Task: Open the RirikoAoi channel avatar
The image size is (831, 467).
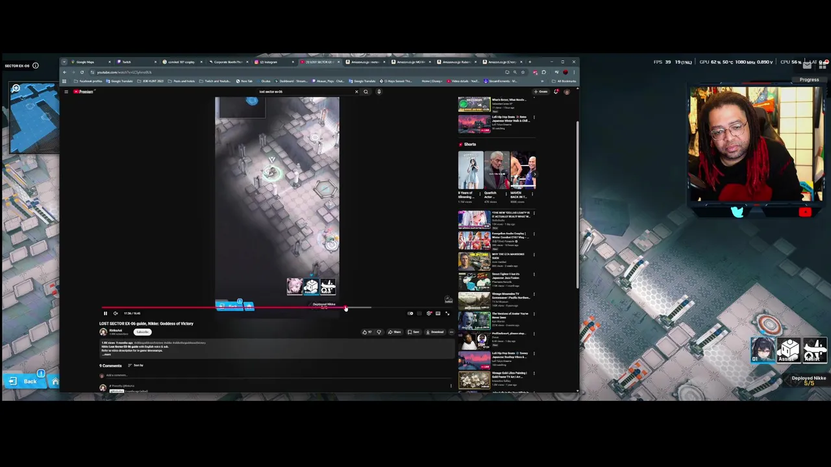Action: pos(103,332)
